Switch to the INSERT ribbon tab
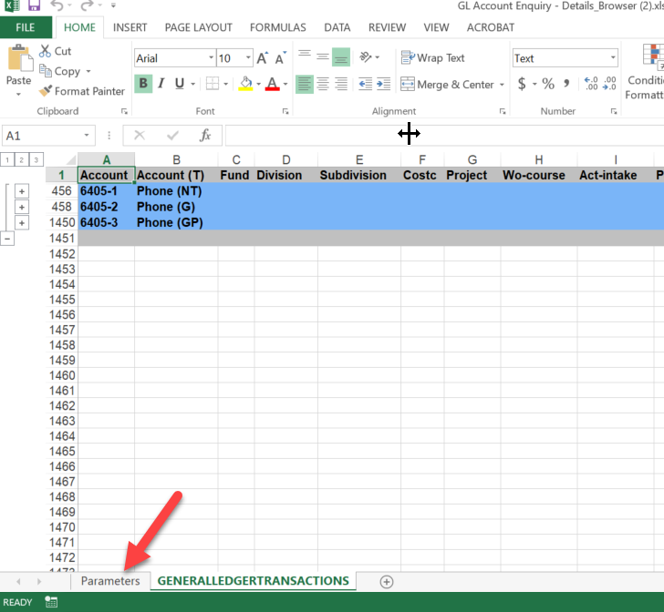This screenshot has height=612, width=664. click(130, 27)
